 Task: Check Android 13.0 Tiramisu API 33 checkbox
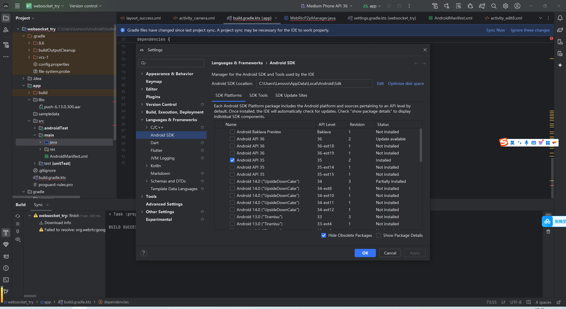(x=232, y=217)
